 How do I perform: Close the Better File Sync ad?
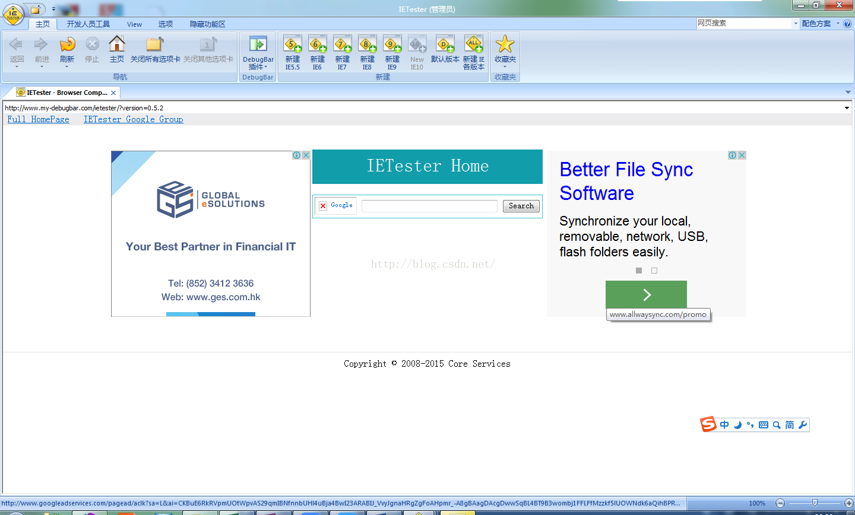(742, 155)
